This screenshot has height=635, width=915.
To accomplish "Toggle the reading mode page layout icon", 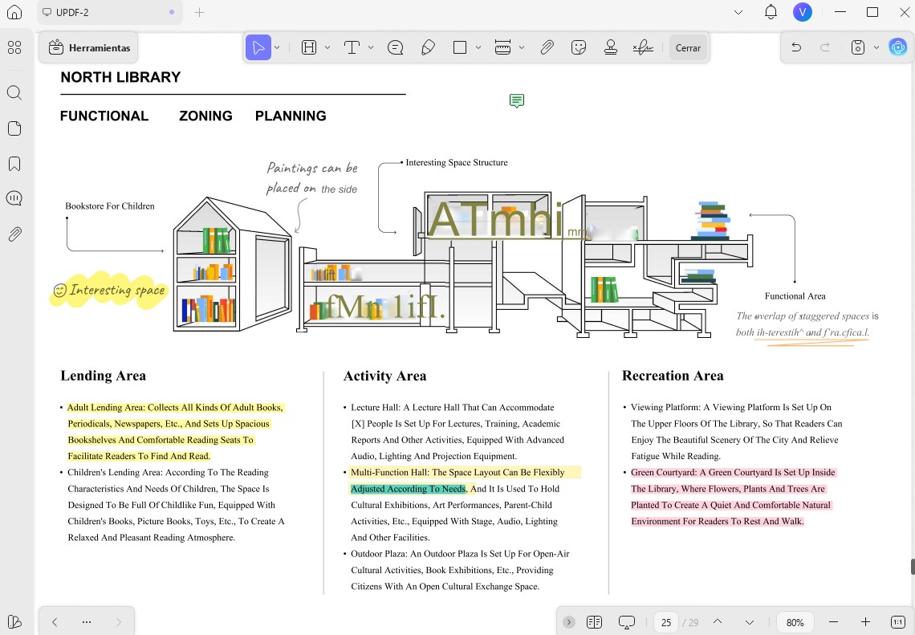I will (594, 622).
